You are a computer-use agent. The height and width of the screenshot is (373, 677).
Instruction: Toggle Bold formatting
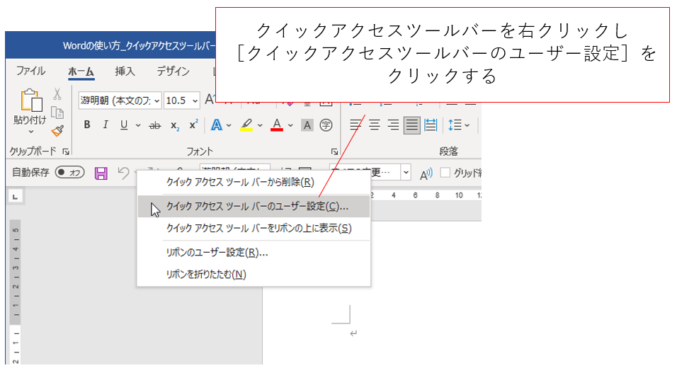[x=87, y=125]
